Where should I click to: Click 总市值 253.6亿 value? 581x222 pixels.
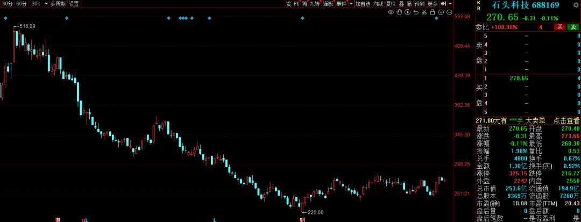[x=517, y=188]
